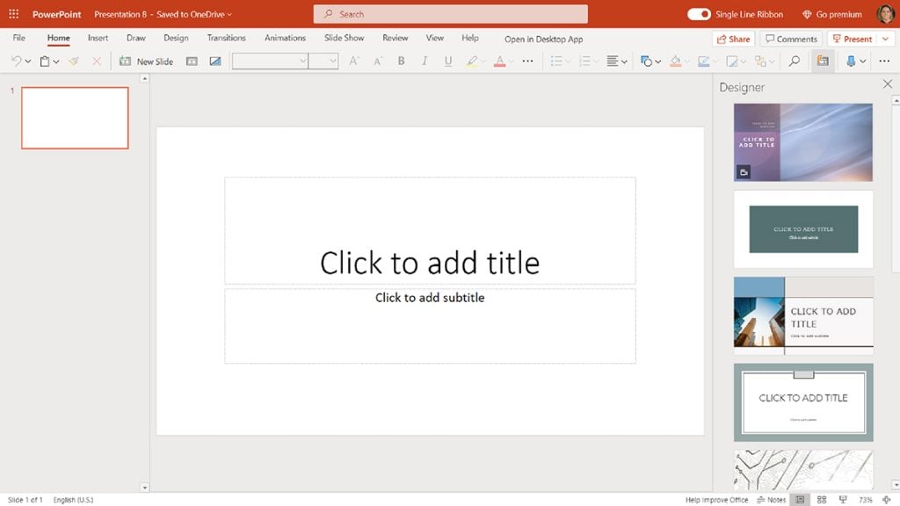Open Comments panel
Viewport: 900px width, 506px height.
pos(790,39)
